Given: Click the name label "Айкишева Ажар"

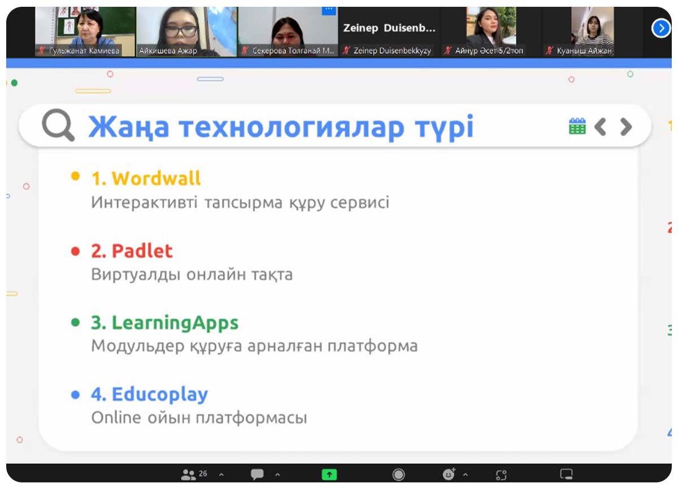Looking at the screenshot, I should click(168, 51).
